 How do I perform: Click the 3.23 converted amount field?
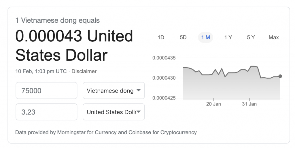(46, 112)
